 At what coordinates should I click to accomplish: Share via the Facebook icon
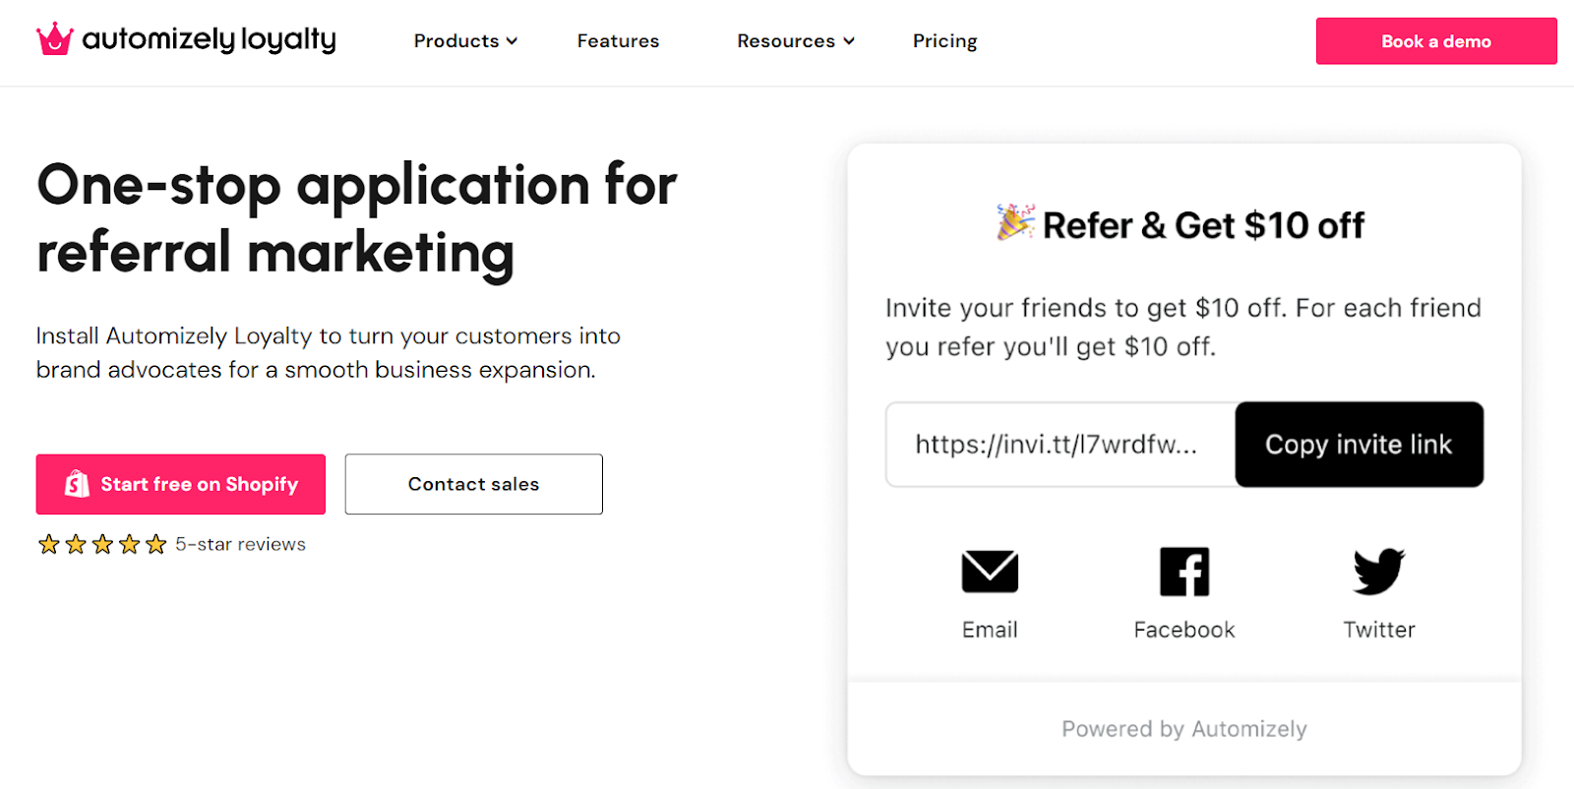pyautogui.click(x=1184, y=572)
